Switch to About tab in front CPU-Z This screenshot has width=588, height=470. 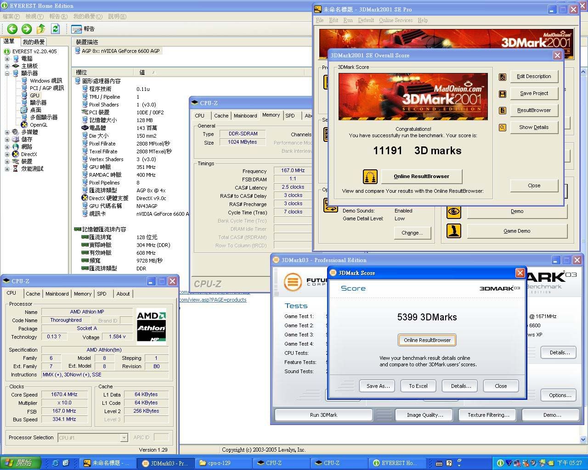coord(123,294)
